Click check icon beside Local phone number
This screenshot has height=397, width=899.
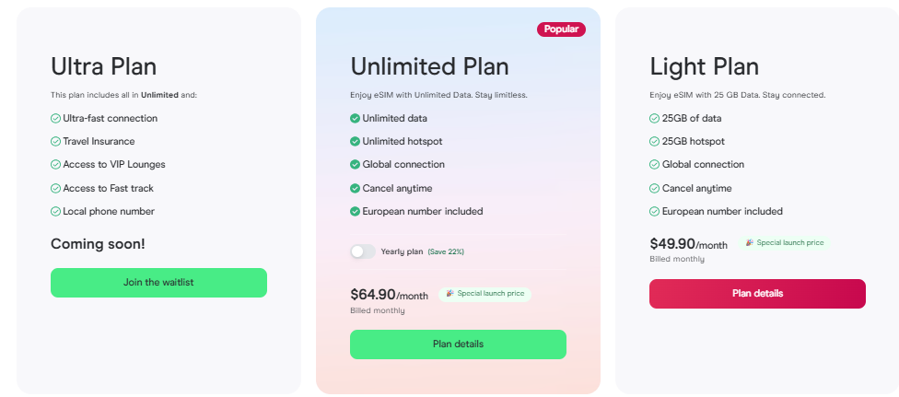(x=55, y=211)
